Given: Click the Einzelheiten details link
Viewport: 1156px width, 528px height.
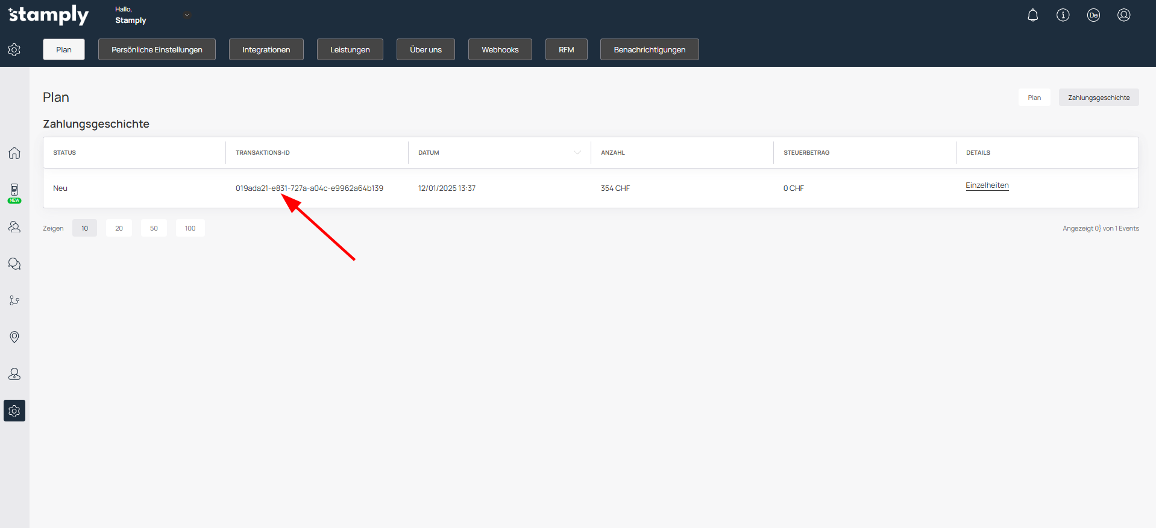Looking at the screenshot, I should pos(987,185).
